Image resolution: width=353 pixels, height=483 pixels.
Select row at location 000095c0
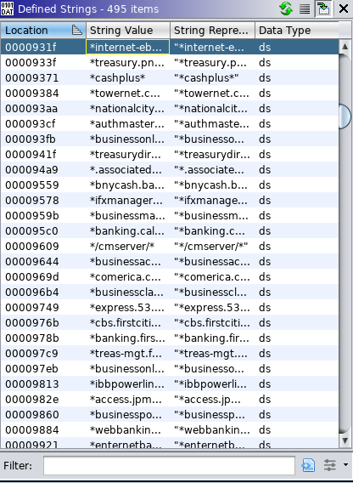(x=169, y=230)
